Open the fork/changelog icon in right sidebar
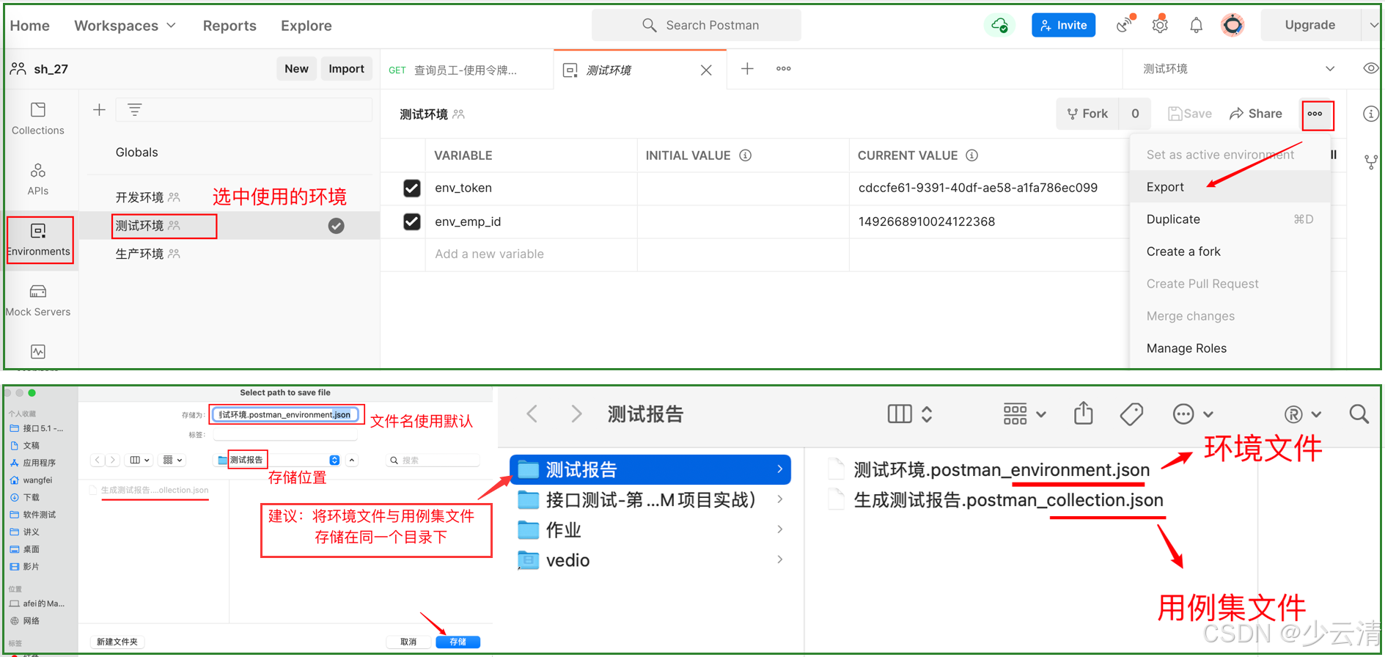1385x657 pixels. pyautogui.click(x=1370, y=162)
